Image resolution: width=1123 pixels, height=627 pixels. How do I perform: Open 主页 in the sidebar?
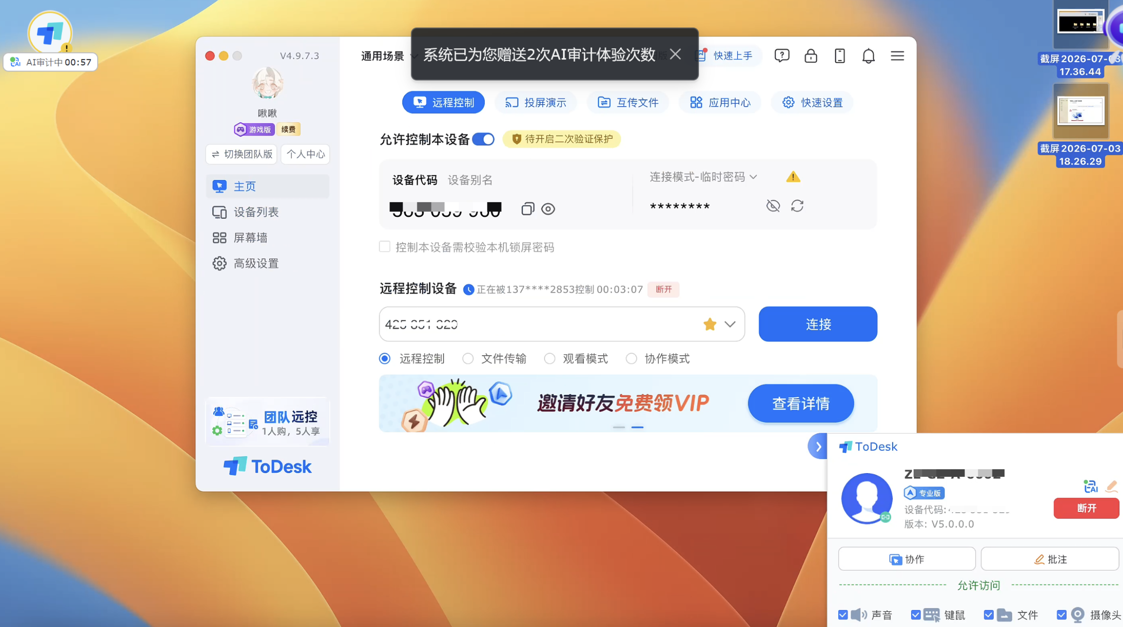(267, 186)
